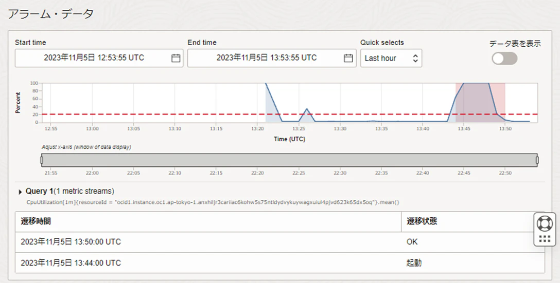The height and width of the screenshot is (283, 560).
Task: Click the End time input field
Action: [271, 58]
